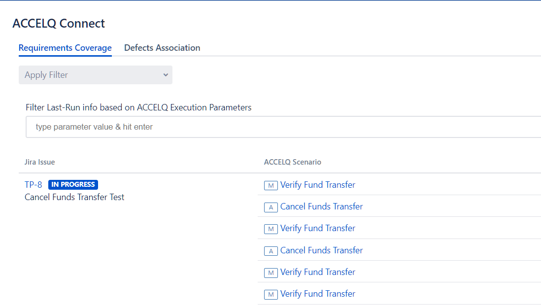The image size is (541, 308).
Task: Open the Apply Filter dropdown
Action: click(x=96, y=75)
